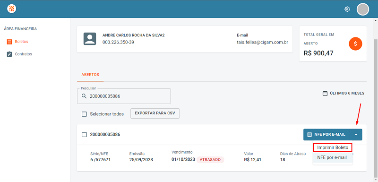Focus the Pesquisar search field
This screenshot has width=378, height=182.
pyautogui.click(x=124, y=96)
